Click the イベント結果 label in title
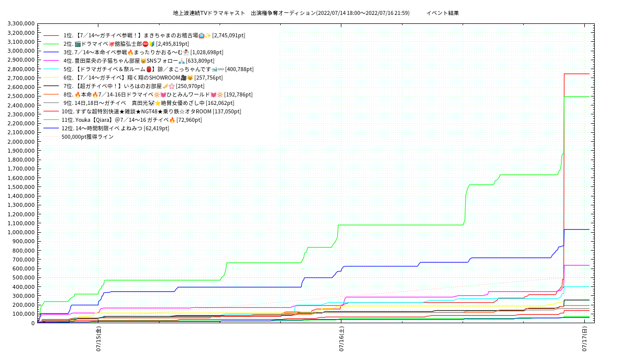Viewport: 636px width, 358px height. pos(443,13)
